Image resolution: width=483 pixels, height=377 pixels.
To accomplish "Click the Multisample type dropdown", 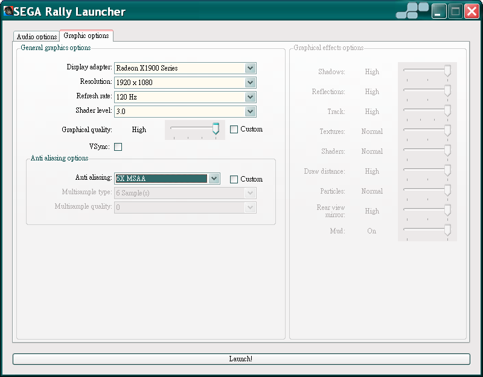I will click(x=185, y=193).
